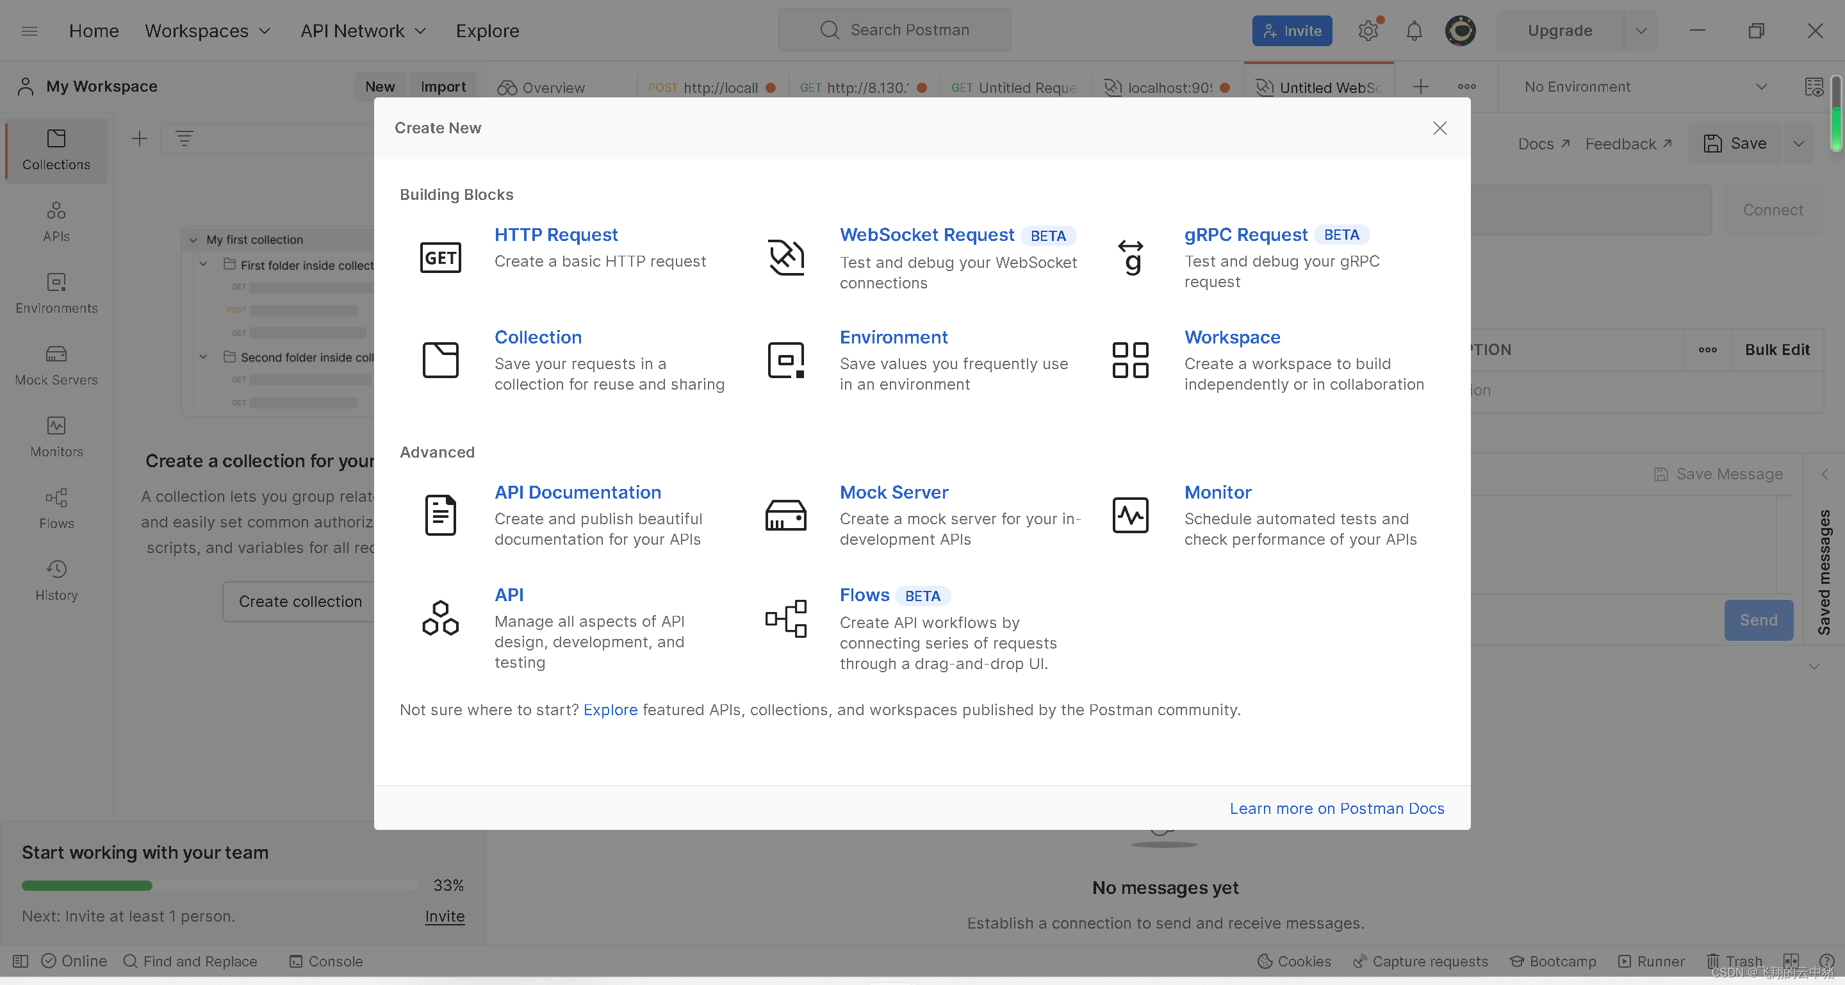
Task: Expand the Second folder inside collection
Action: point(204,356)
